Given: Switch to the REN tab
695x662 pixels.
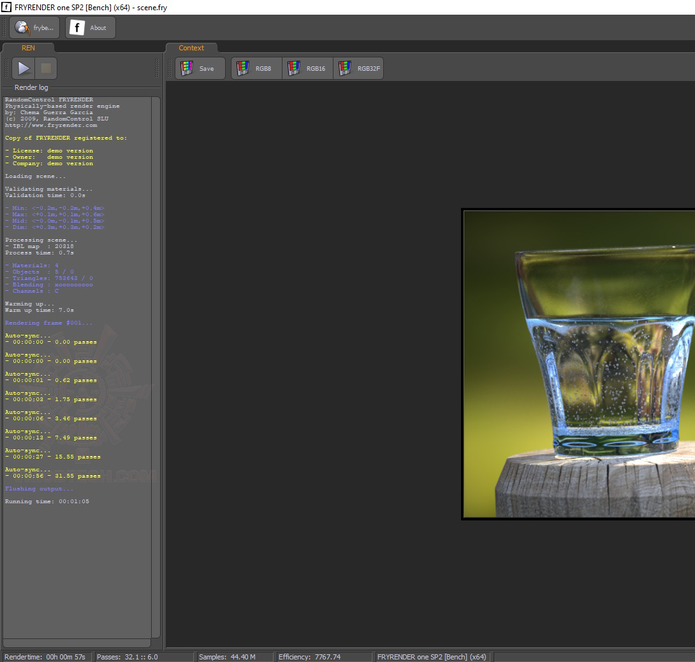Looking at the screenshot, I should pos(28,48).
